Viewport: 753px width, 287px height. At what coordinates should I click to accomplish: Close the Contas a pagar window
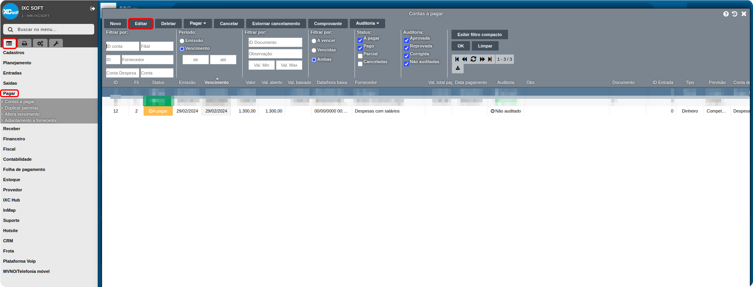pos(744,14)
